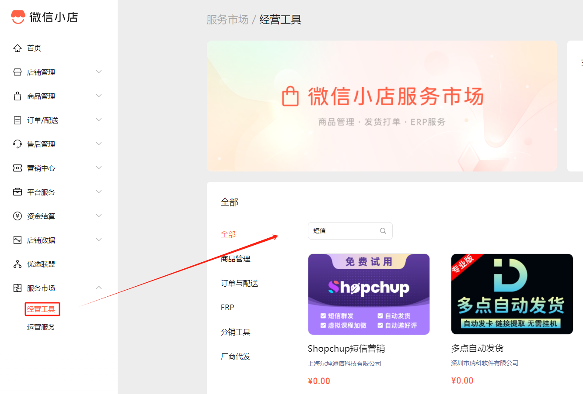The width and height of the screenshot is (583, 394).
Task: Click the 营销中心 sidebar label
Action: (41, 168)
